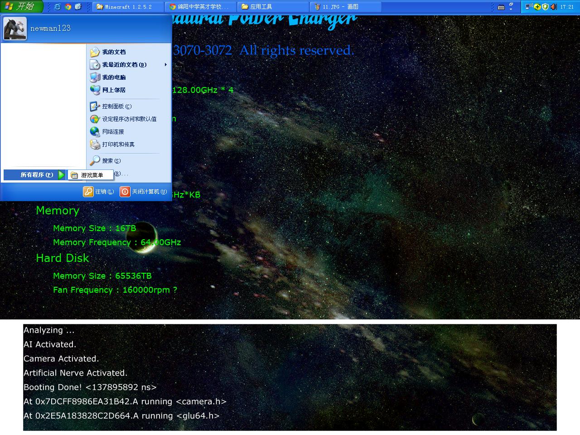Viewport: 580px width, 435px height.
Task: Expand 所有程序 all programs list
Action: tap(35, 175)
